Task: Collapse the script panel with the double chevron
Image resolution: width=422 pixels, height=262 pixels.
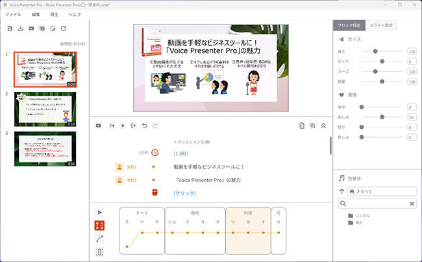Action: 323,126
